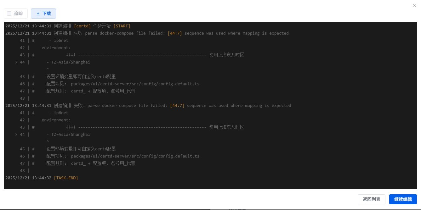The width and height of the screenshot is (421, 210).
Task: Click the first config.default.ts path line
Action: coord(135,84)
